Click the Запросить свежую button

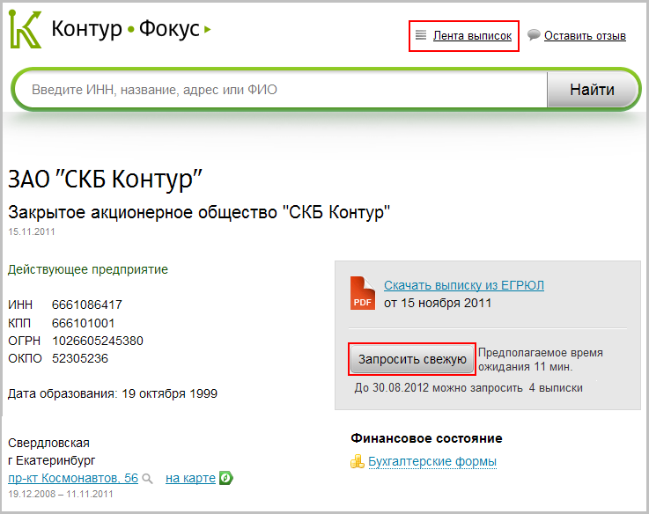pos(412,359)
